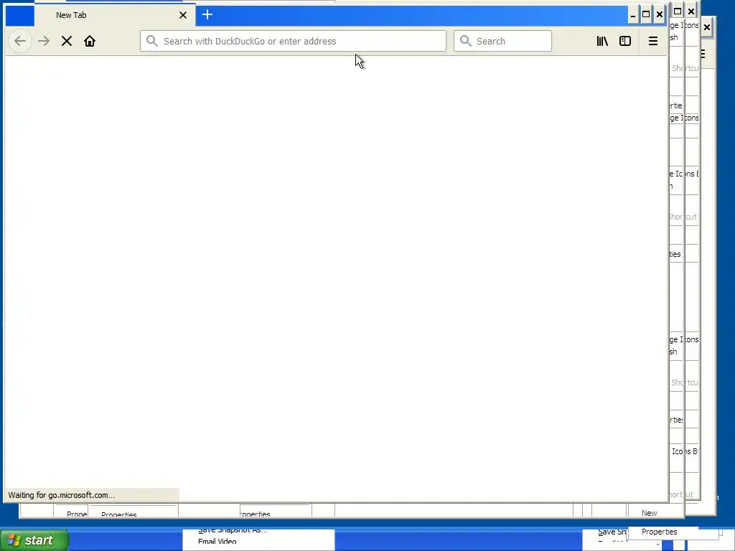Close the front browser window

[660, 14]
